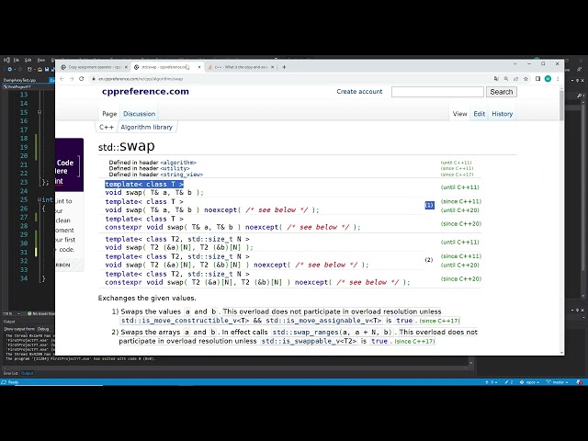Screen dimensions: 588x441
Task: Select the DumpArrayTest.cpp editor tab
Action: 19,80
